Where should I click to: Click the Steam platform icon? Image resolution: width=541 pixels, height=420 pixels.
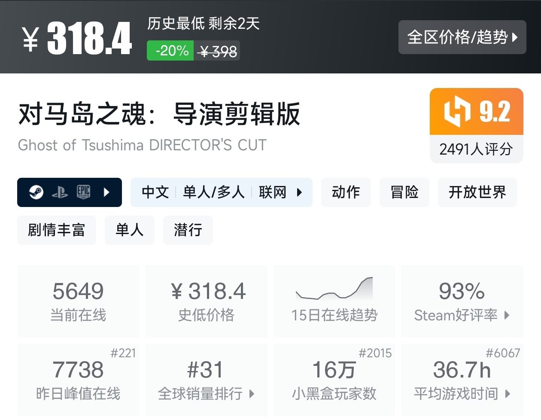(36, 192)
